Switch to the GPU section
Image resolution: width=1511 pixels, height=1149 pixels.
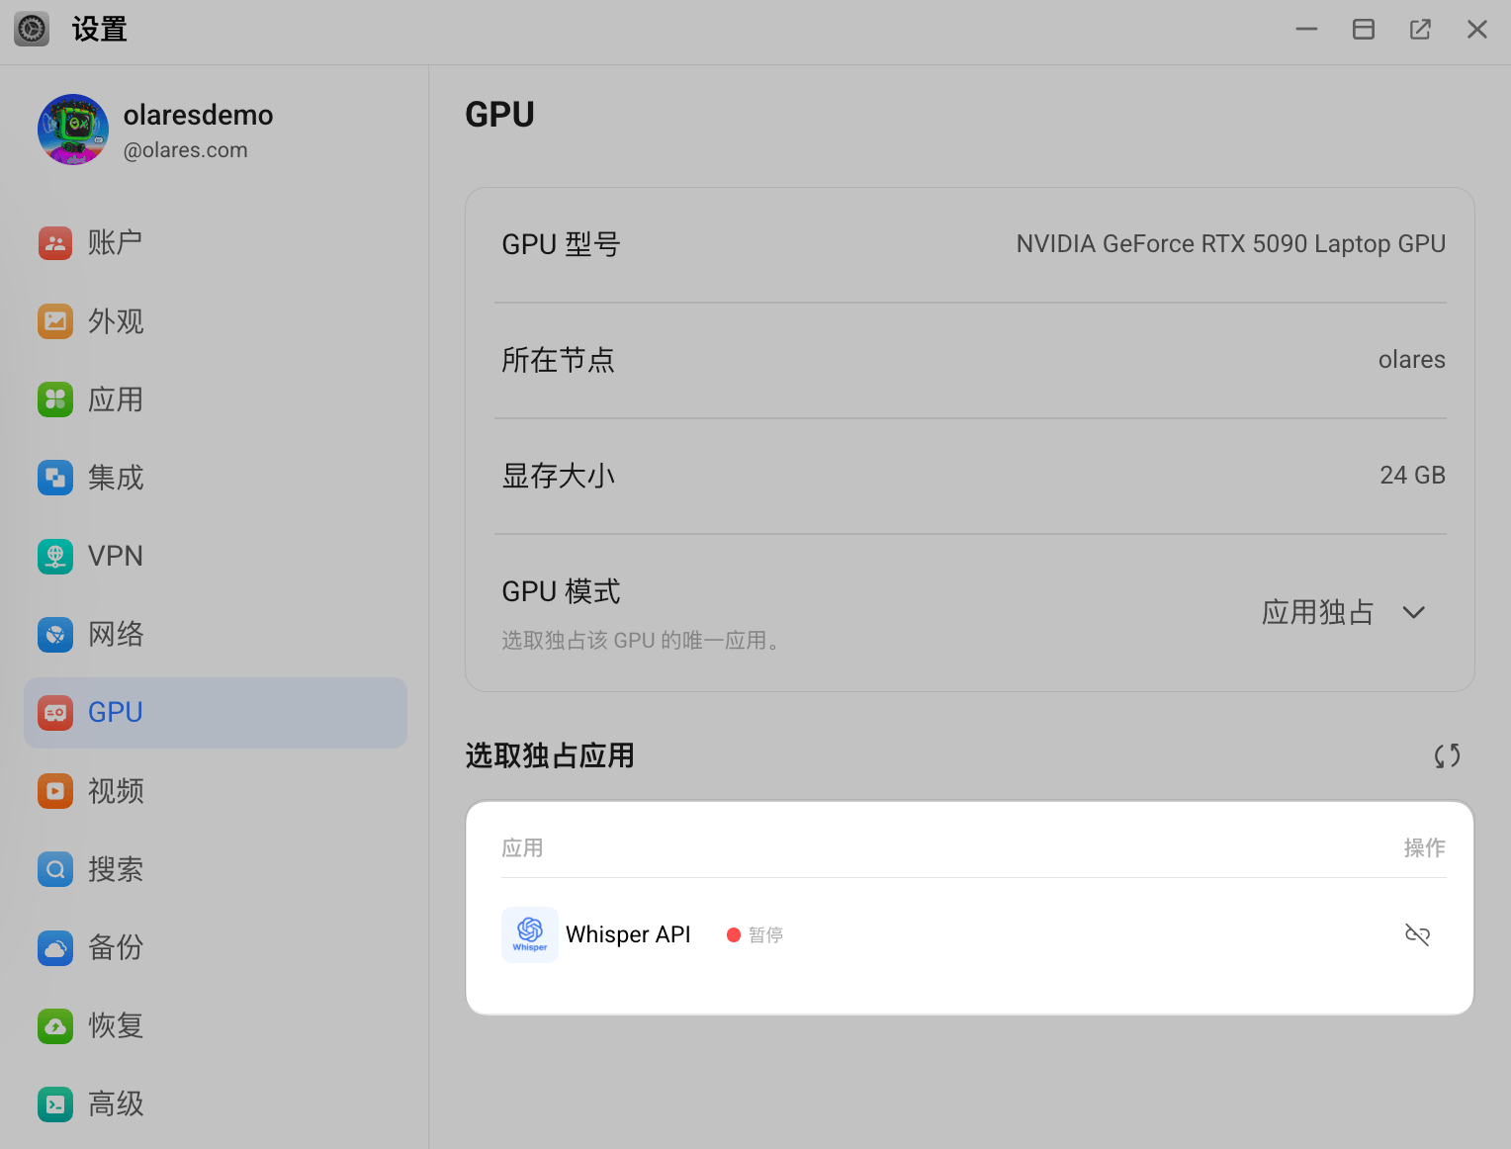click(x=115, y=712)
